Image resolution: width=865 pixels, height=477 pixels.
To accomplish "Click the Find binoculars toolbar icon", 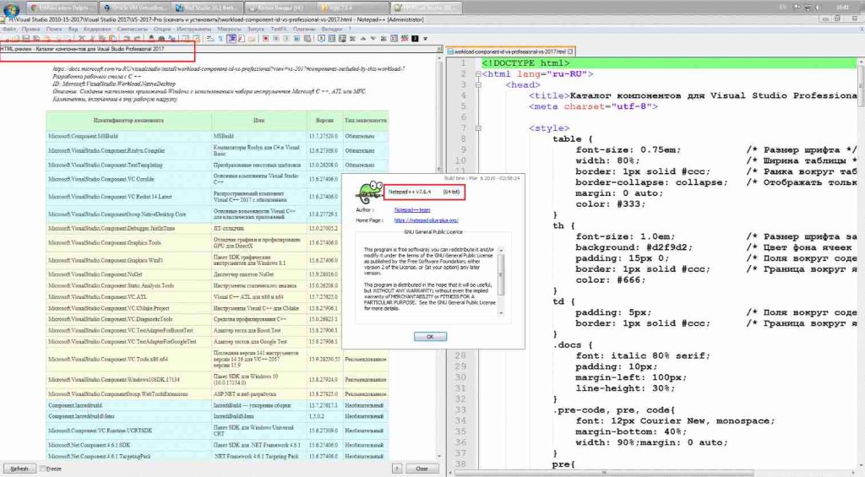I will pyautogui.click(x=151, y=39).
